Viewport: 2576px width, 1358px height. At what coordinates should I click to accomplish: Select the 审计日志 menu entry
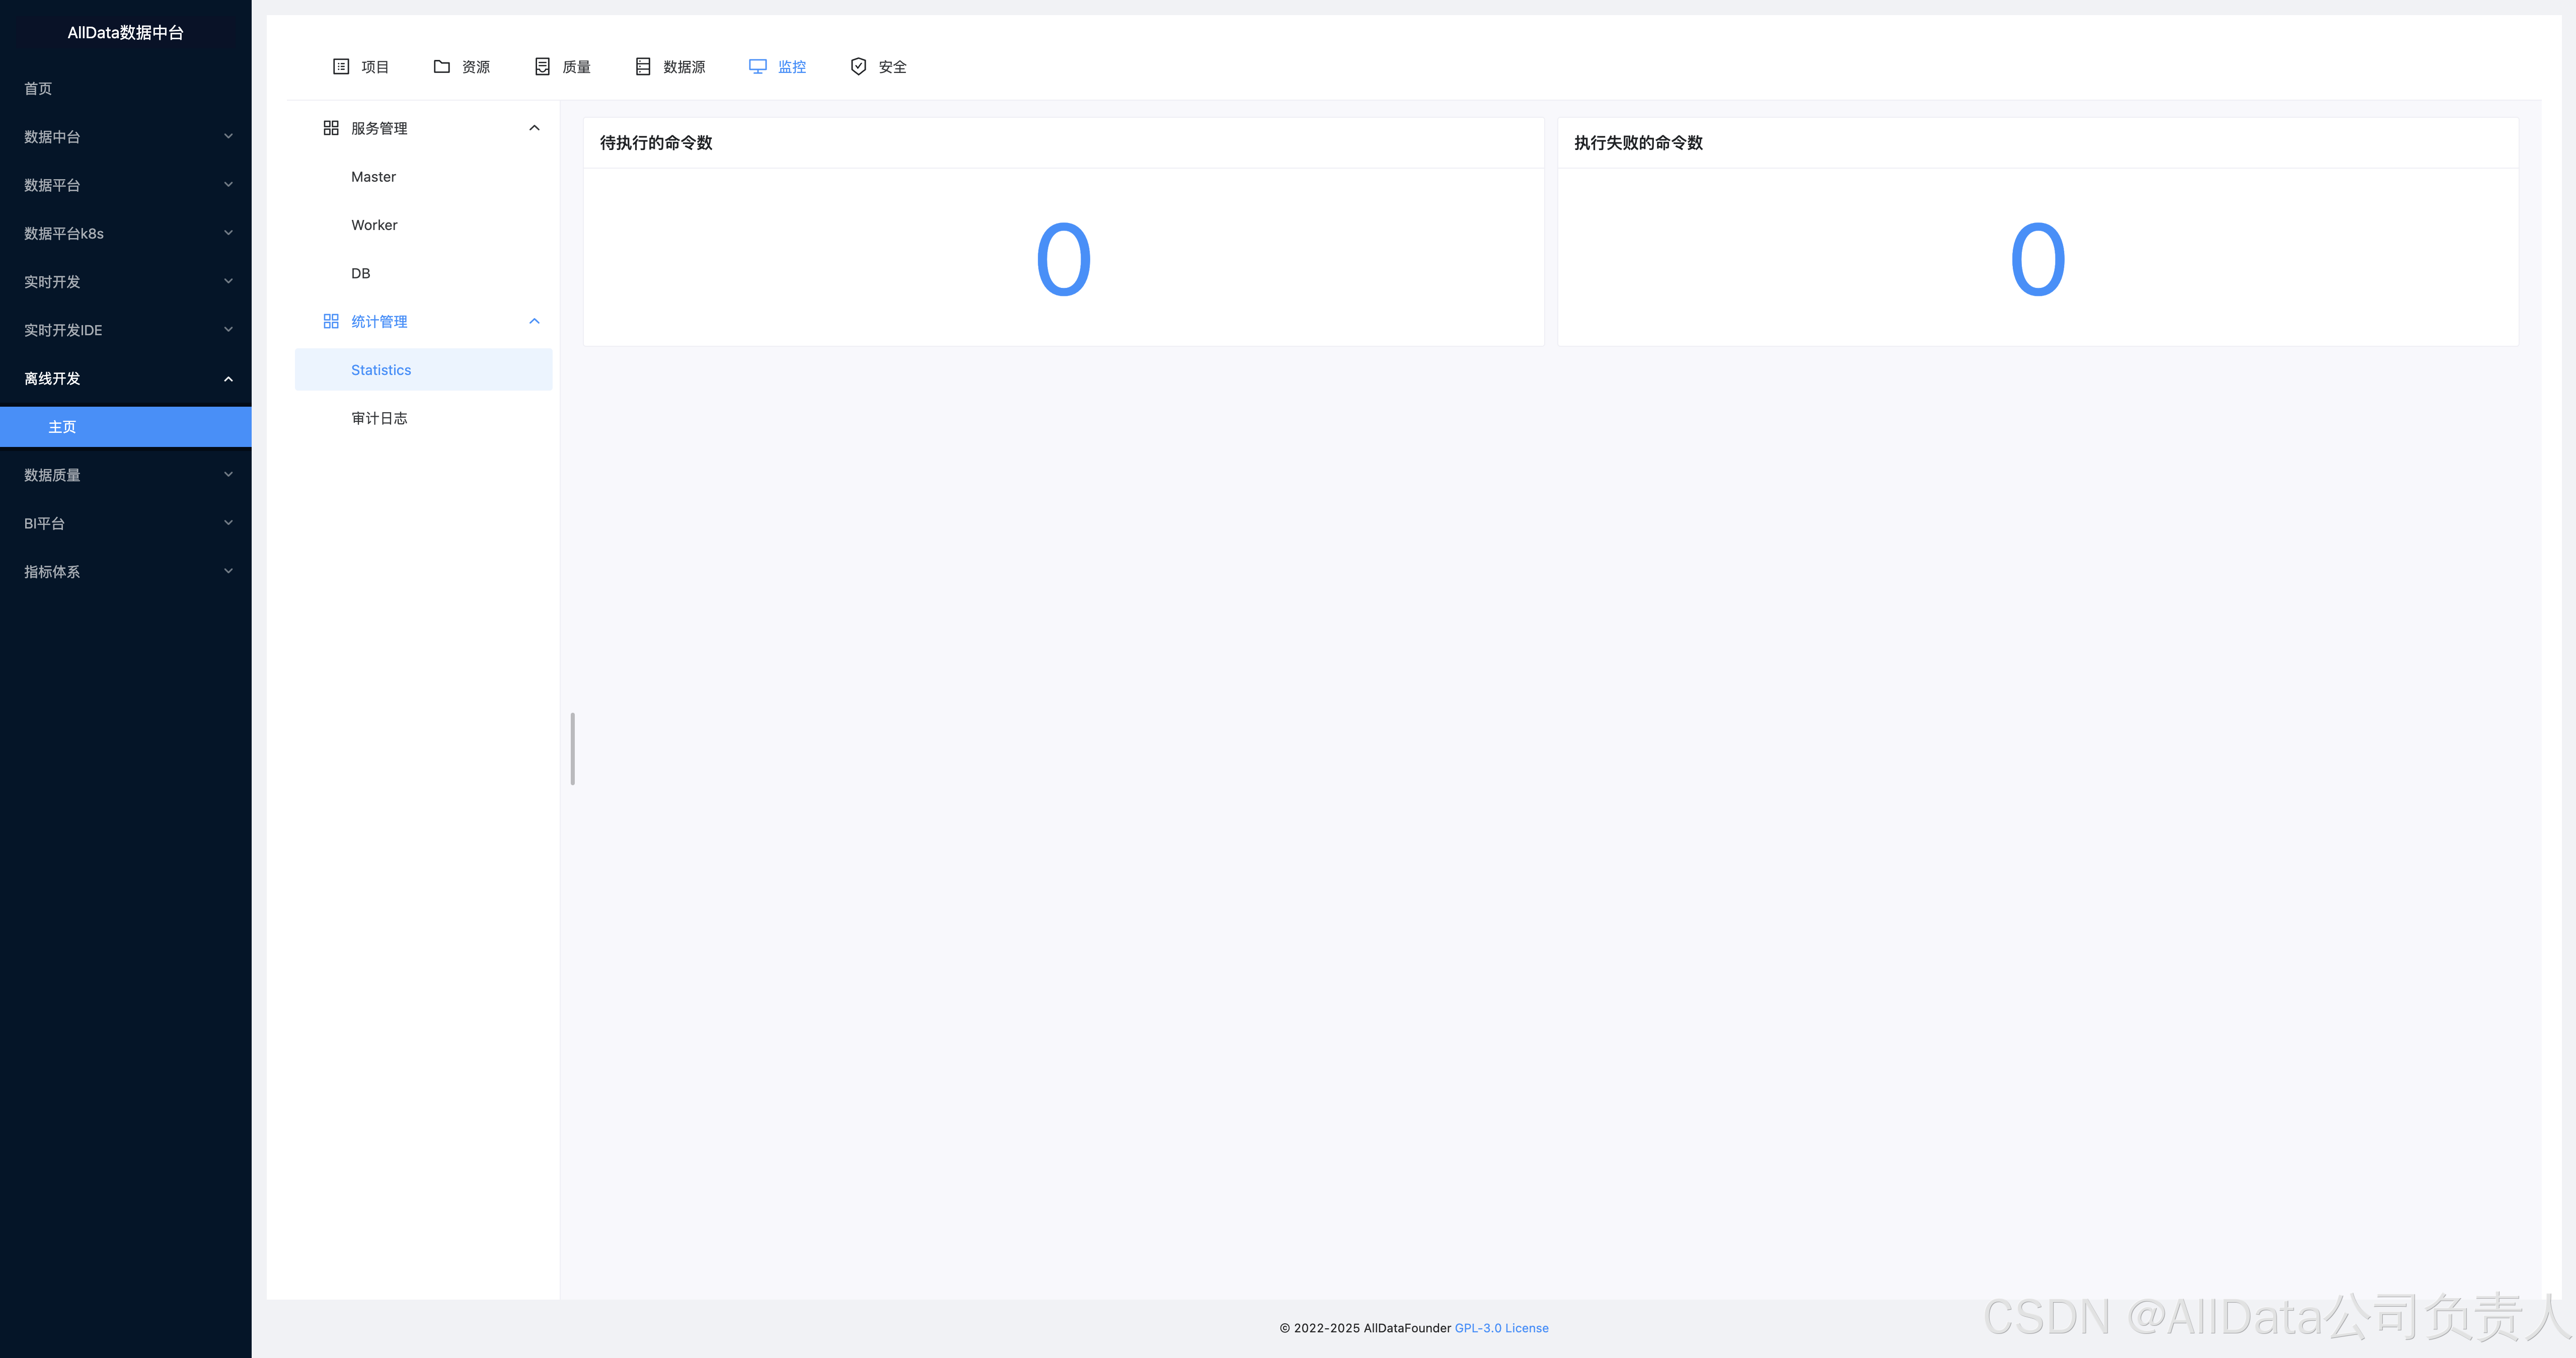[x=379, y=418]
